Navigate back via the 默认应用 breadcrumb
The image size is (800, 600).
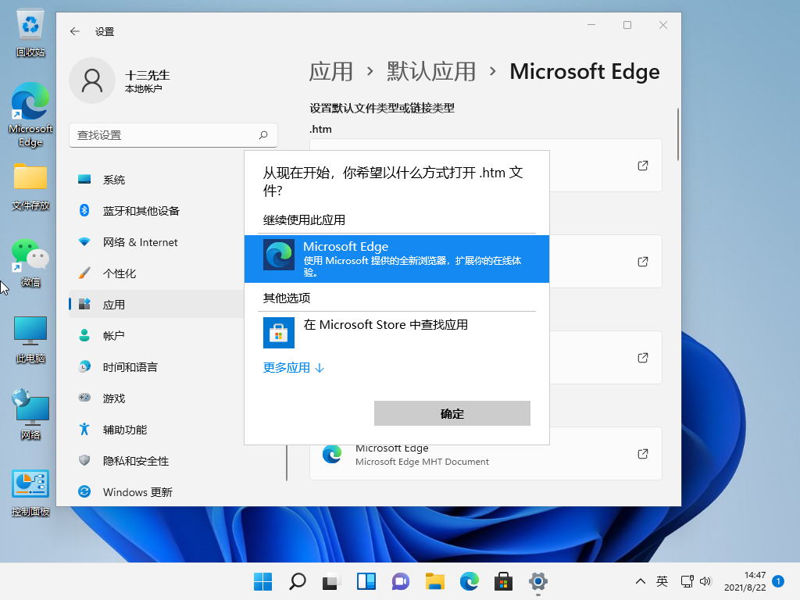pos(430,71)
